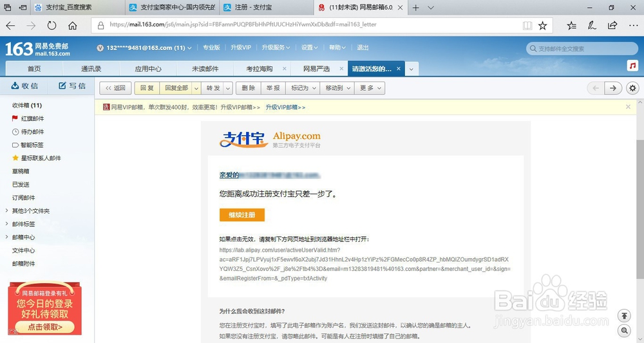Viewport: 644px width, 343px height.
Task: Open the 移动到 dropdown
Action: pyautogui.click(x=337, y=88)
